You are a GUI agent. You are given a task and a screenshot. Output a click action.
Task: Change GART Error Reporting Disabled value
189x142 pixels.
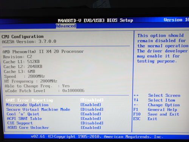(92, 100)
